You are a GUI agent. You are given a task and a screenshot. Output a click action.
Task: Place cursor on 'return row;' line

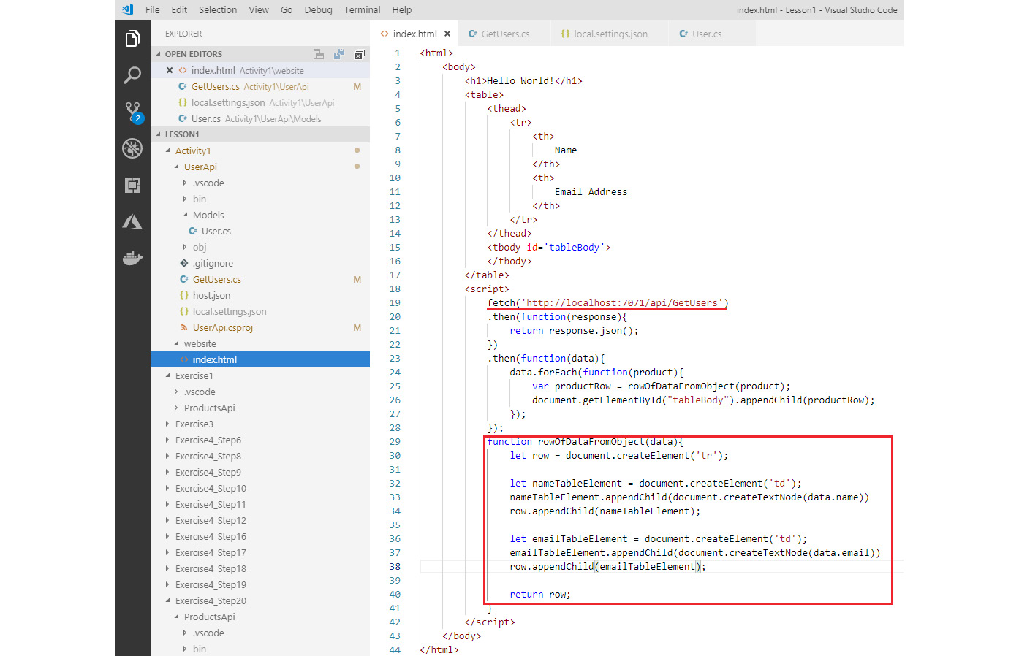(540, 594)
